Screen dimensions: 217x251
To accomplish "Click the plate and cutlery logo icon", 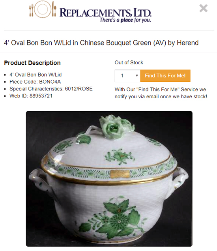I will tap(43, 9).
